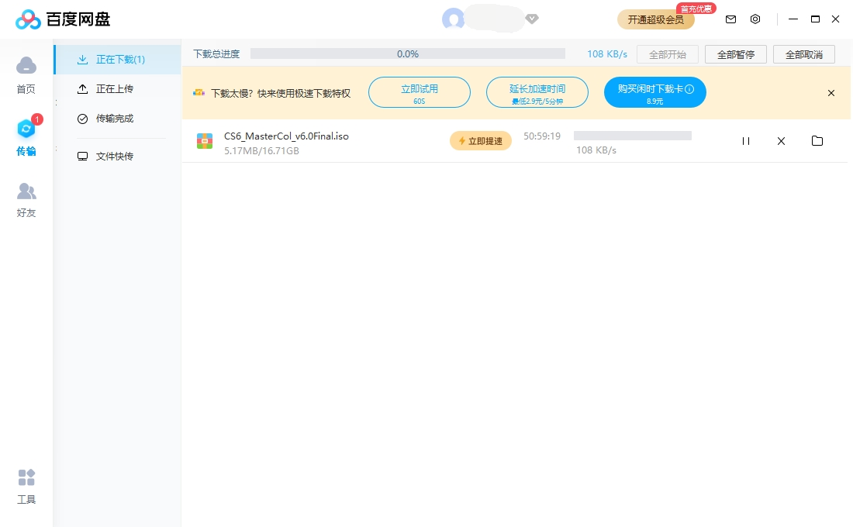
Task: Click the iso file archive icon
Action: pos(205,141)
